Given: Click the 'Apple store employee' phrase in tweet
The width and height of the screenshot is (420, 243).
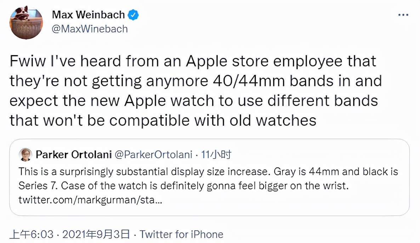Looking at the screenshot, I should coord(264,61).
